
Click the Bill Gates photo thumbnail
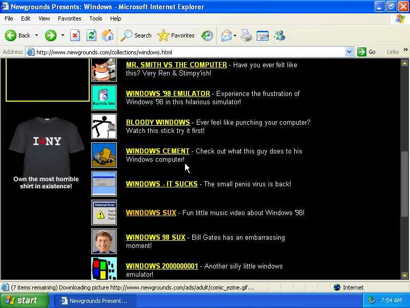(104, 241)
